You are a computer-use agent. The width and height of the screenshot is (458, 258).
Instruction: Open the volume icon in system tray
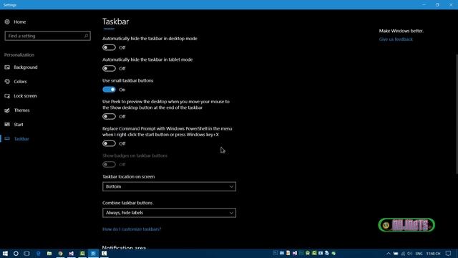(410, 253)
